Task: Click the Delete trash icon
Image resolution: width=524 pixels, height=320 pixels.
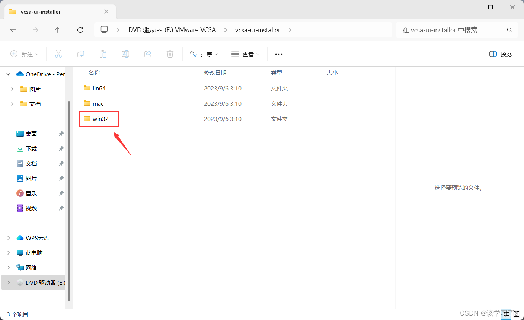Action: click(170, 54)
